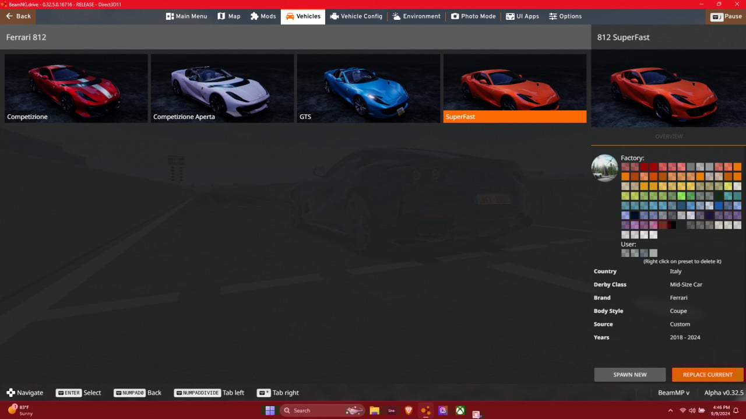Open the Wi-Fi network settings

point(682,410)
